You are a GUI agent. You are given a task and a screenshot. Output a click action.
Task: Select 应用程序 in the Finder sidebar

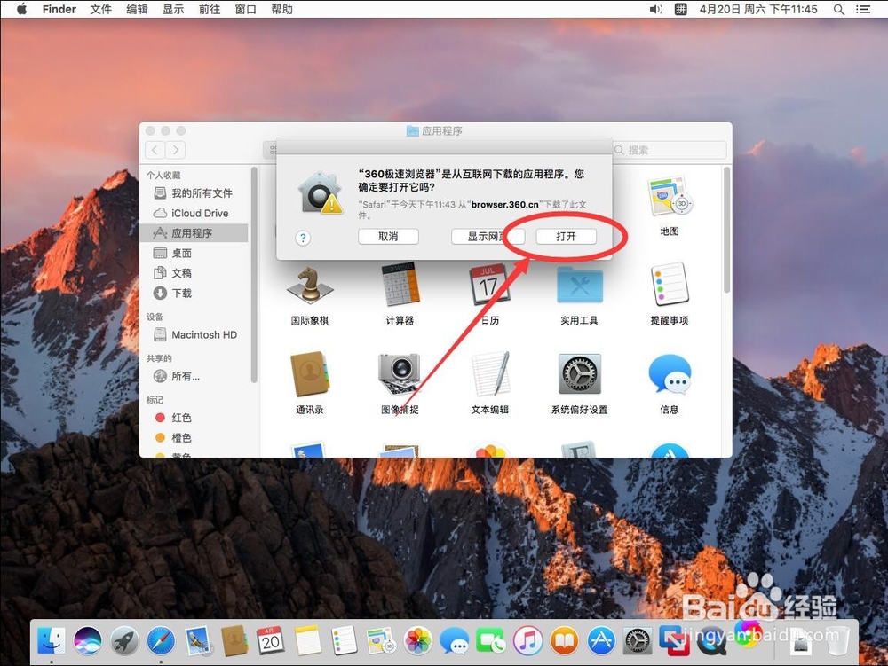pyautogui.click(x=194, y=233)
